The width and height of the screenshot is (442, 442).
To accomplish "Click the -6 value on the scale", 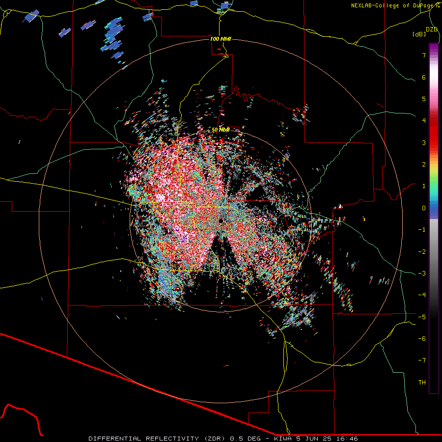I will (422, 339).
